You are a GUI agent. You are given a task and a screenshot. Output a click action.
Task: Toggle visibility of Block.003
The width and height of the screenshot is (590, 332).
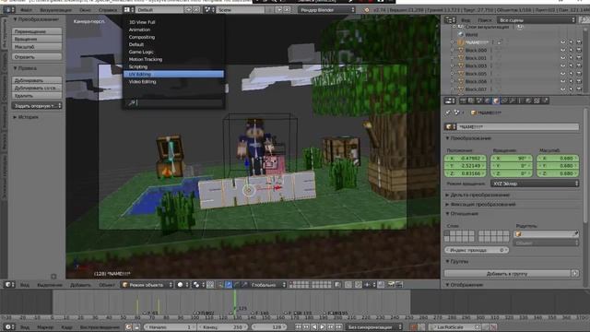(x=563, y=65)
